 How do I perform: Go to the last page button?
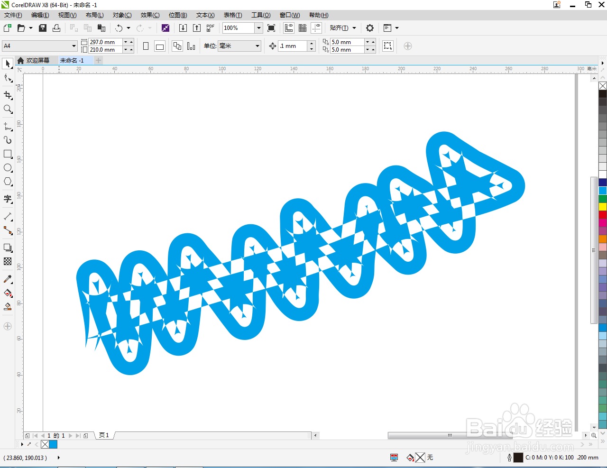coord(78,435)
